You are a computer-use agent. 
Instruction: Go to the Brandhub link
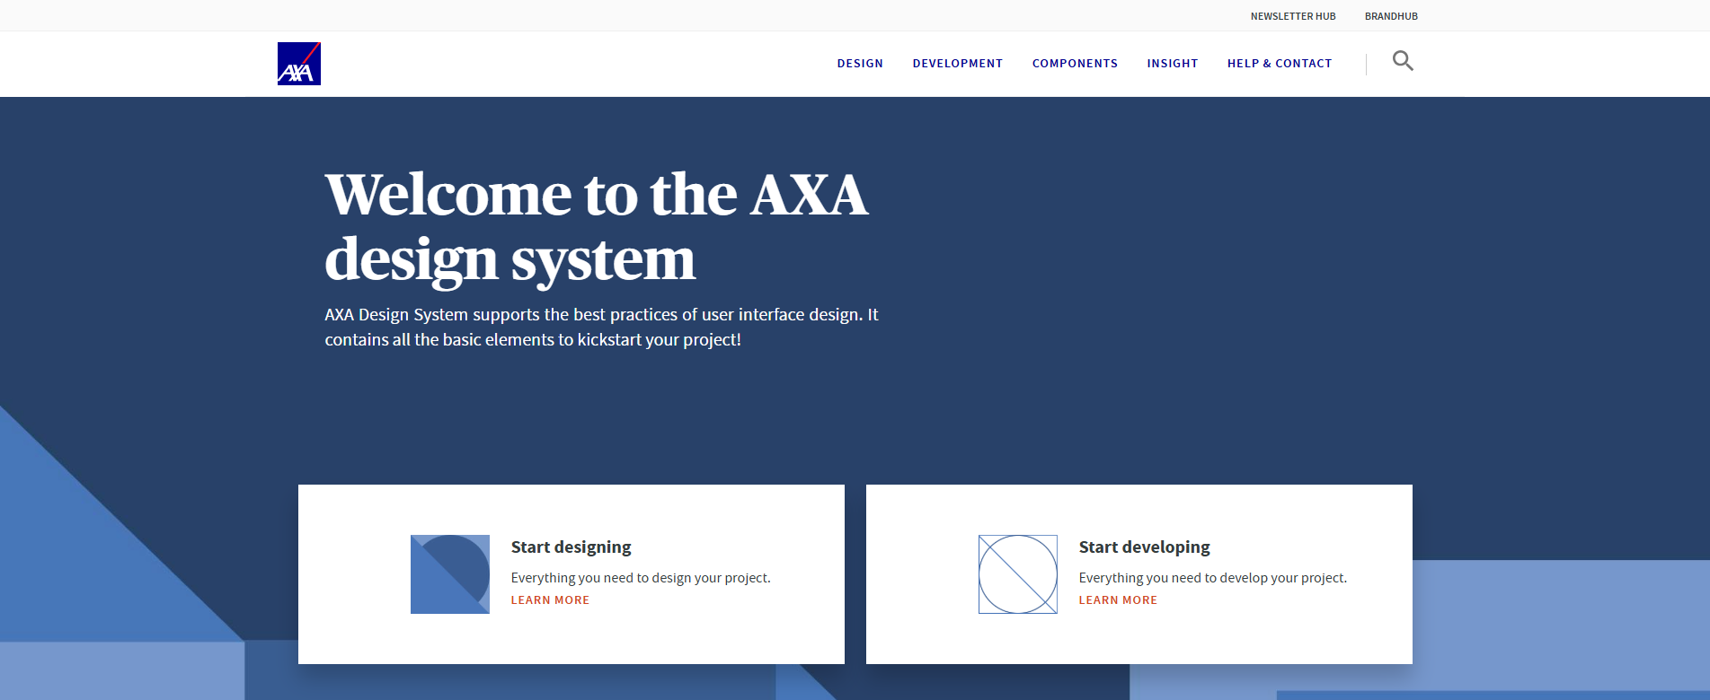tap(1391, 16)
